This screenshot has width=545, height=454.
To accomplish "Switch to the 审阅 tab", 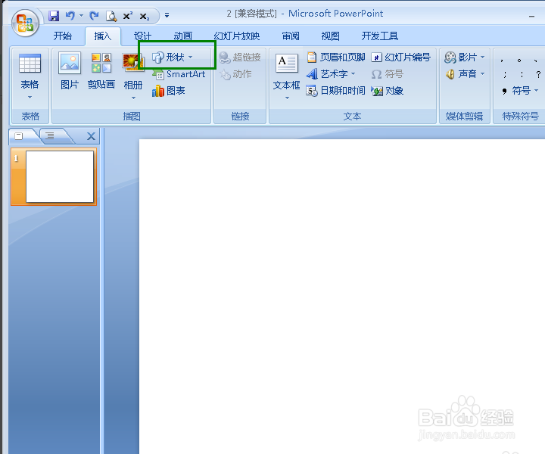I will pyautogui.click(x=291, y=36).
